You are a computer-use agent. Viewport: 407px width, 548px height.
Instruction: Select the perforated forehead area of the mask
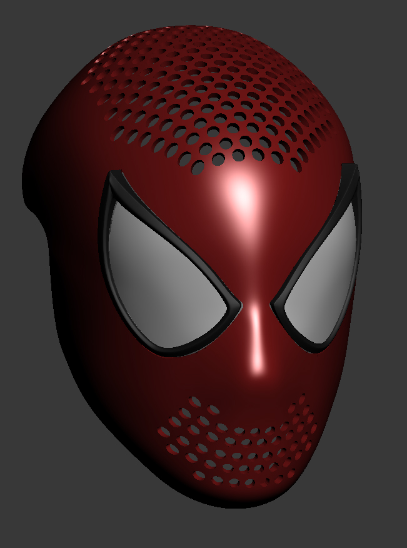coord(209,99)
